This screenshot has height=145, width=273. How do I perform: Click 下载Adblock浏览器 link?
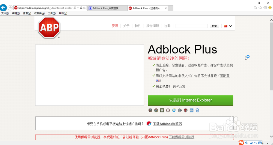[168, 124]
